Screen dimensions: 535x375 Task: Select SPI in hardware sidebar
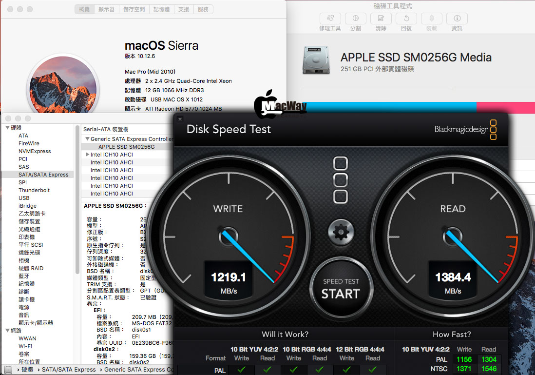click(x=22, y=182)
